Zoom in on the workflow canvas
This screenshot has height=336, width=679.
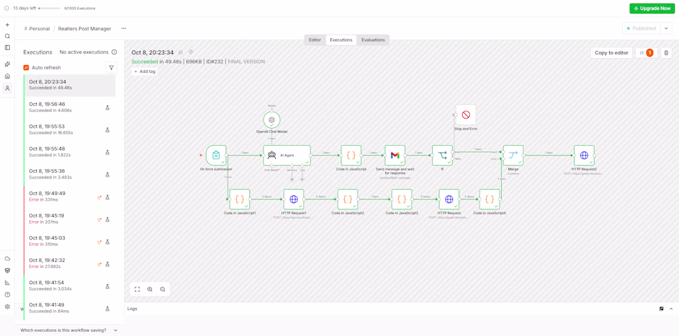(x=150, y=289)
